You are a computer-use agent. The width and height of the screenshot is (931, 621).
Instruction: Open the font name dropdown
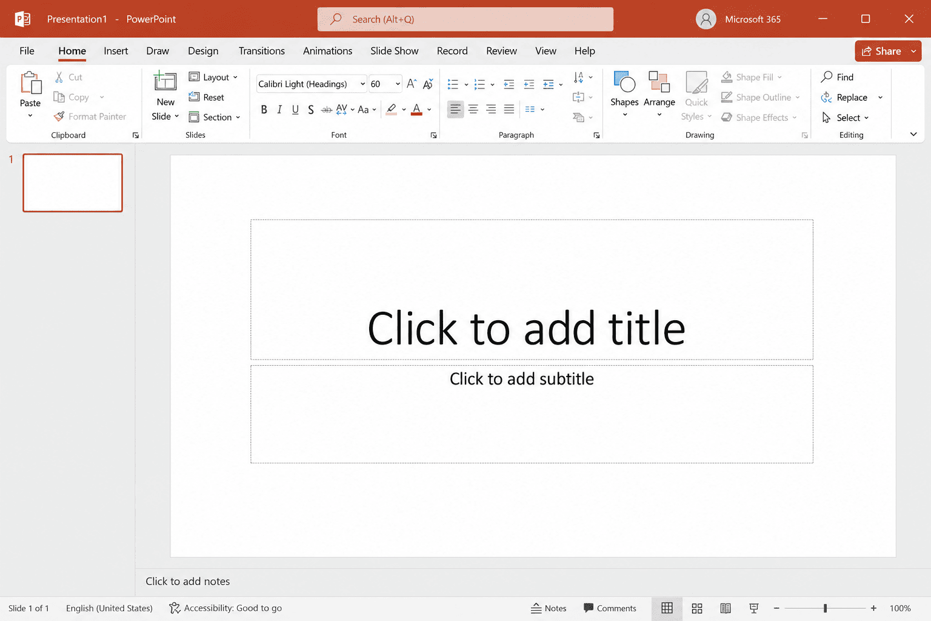(x=362, y=84)
